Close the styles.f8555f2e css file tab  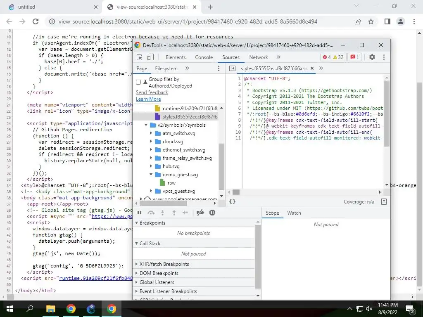pyautogui.click(x=312, y=69)
